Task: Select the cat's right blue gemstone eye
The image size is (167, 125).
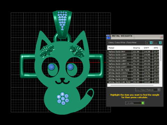Action: 70,67
